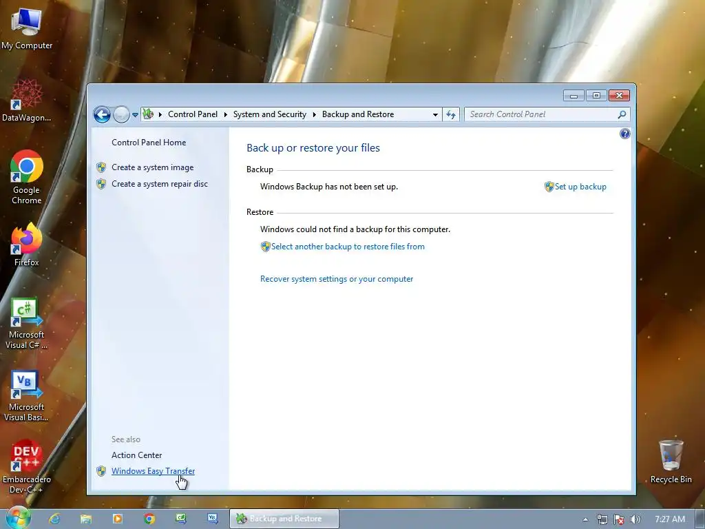Open Microsoft Visual C# desktop shortcut
Viewport: 705px width, 529px height.
click(27, 324)
